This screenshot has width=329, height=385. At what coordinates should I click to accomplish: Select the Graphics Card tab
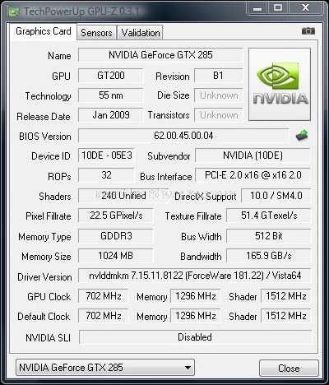[44, 31]
